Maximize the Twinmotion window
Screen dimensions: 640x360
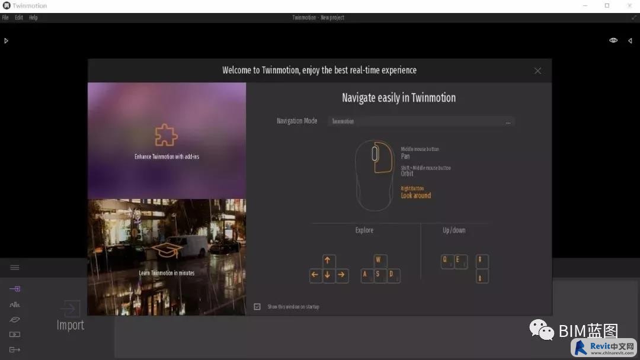tap(607, 6)
